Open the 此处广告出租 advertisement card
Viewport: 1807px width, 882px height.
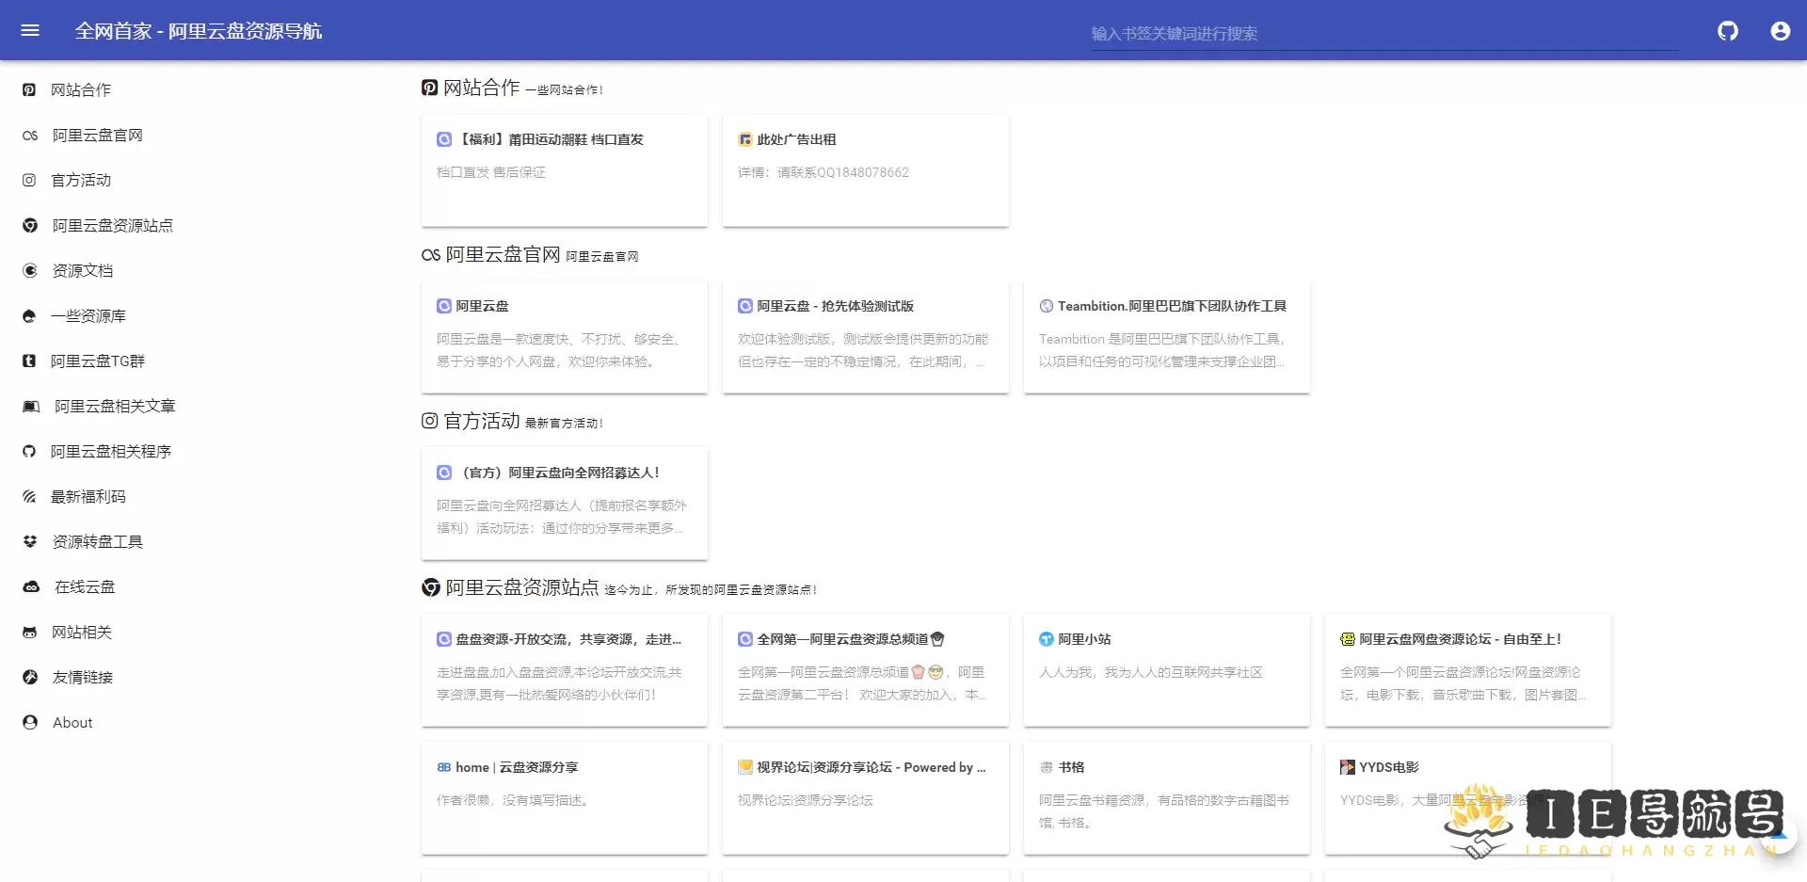(x=865, y=170)
